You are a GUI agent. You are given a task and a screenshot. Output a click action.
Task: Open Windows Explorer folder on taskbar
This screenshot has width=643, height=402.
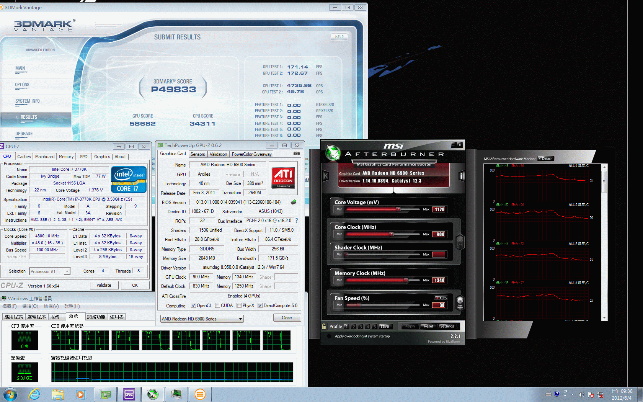[58, 394]
